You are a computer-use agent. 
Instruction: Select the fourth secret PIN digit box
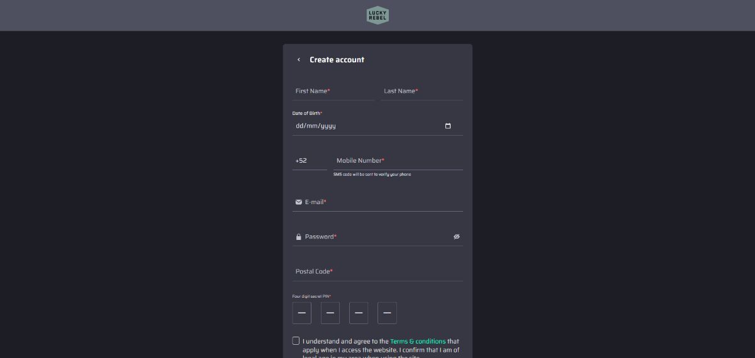tap(387, 313)
